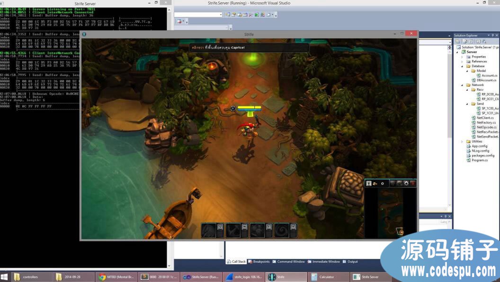Collapse the Recv folder

click(467, 90)
